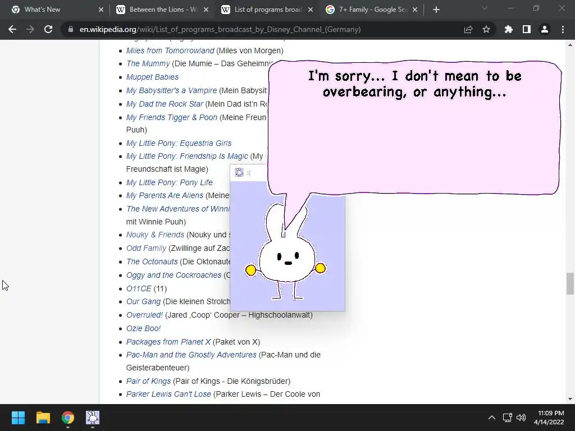The height and width of the screenshot is (431, 575).
Task: Open the tab search dropdown arrow
Action: (485, 8)
